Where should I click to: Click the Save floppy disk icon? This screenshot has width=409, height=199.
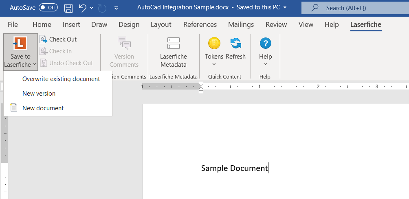coord(68,8)
